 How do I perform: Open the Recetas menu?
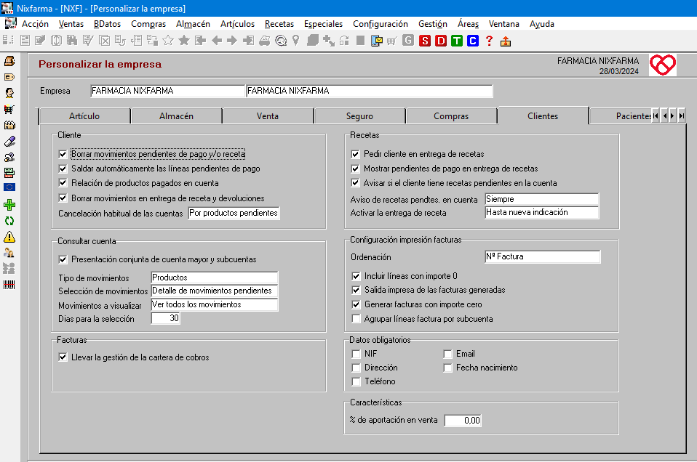[279, 24]
